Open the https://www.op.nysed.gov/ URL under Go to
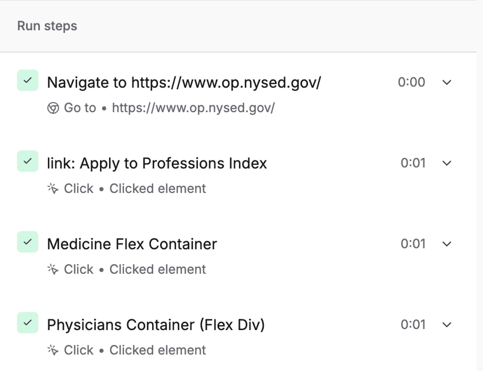The height and width of the screenshot is (371, 483). [x=193, y=108]
